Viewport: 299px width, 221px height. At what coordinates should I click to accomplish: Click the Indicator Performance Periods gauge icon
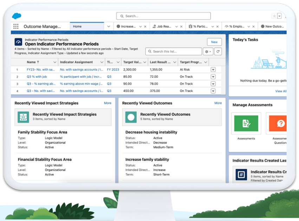pos(18,42)
